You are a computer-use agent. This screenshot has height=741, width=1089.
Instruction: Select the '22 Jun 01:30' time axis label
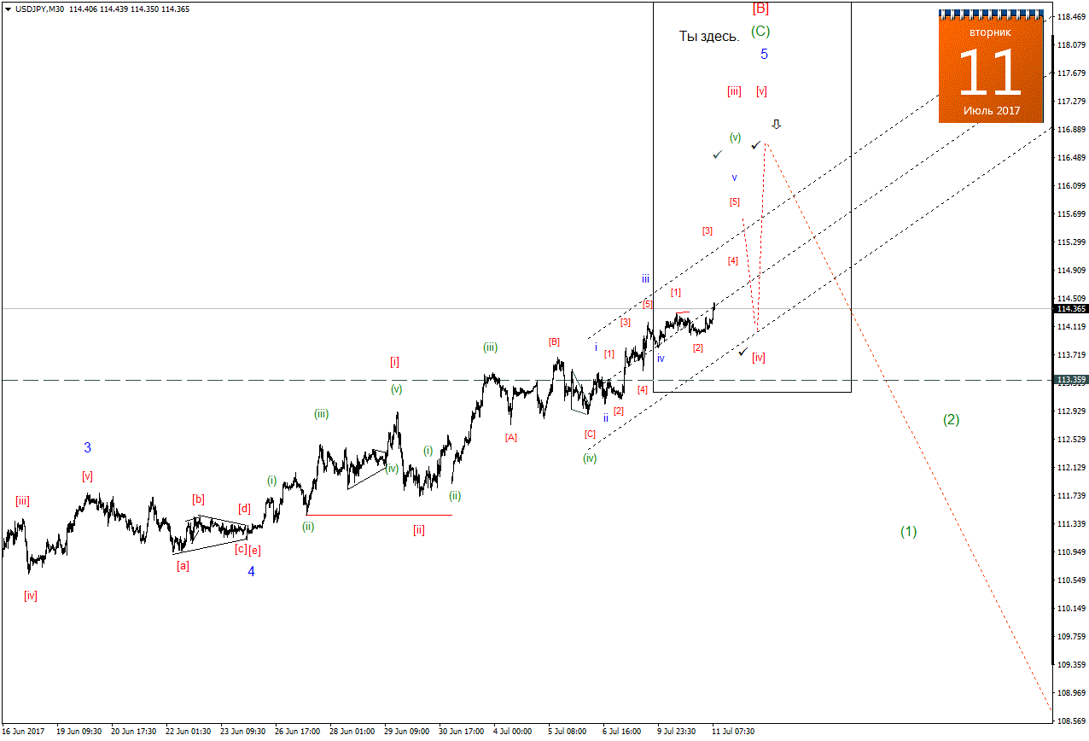188,732
